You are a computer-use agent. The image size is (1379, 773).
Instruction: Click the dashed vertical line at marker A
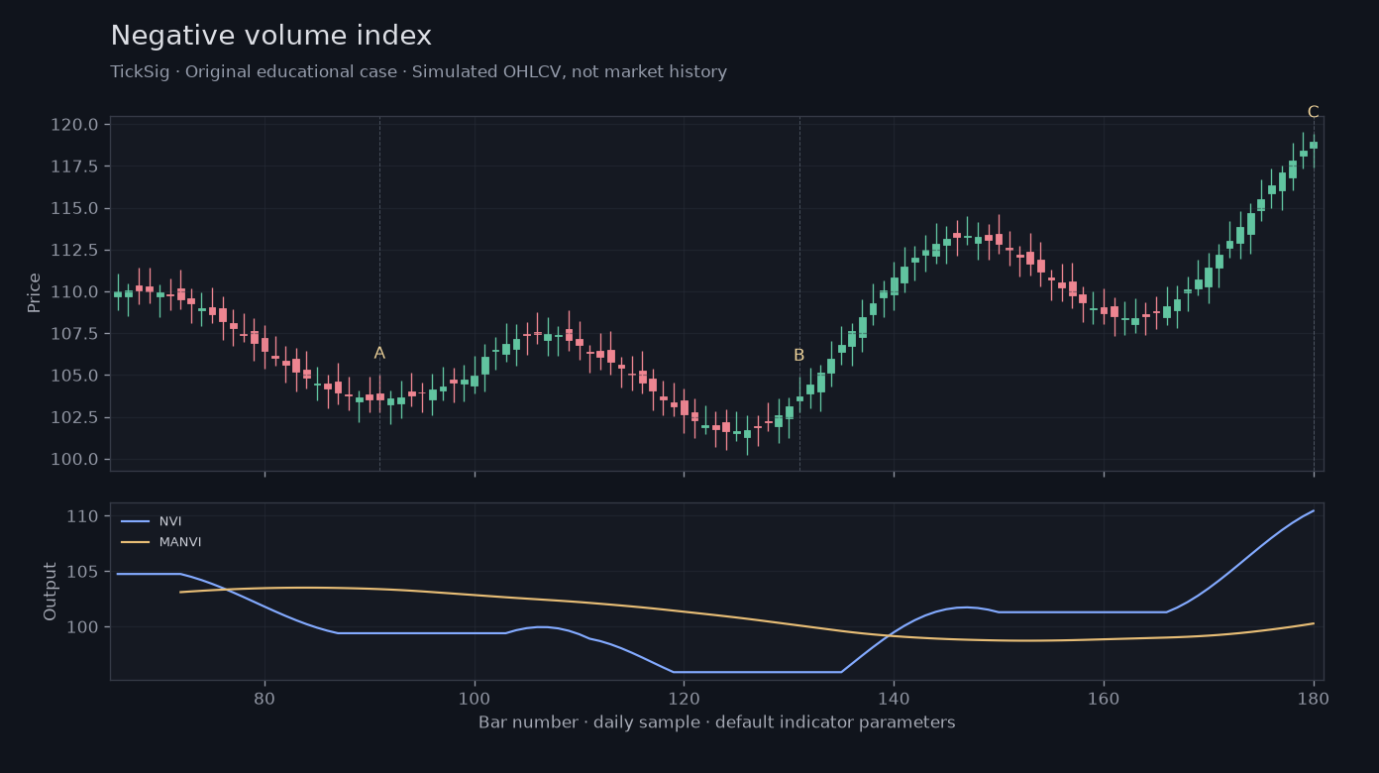379,293
